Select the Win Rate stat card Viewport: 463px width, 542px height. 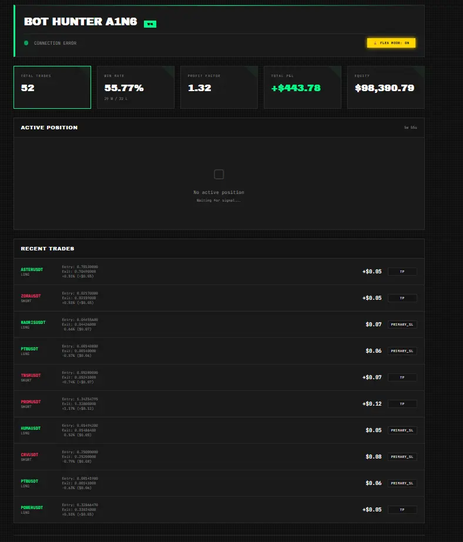coord(136,87)
